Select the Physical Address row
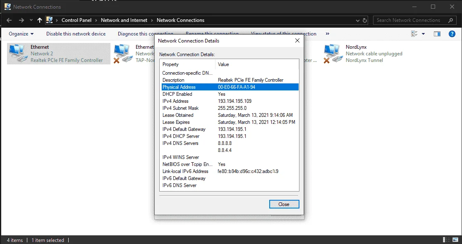 click(230, 87)
